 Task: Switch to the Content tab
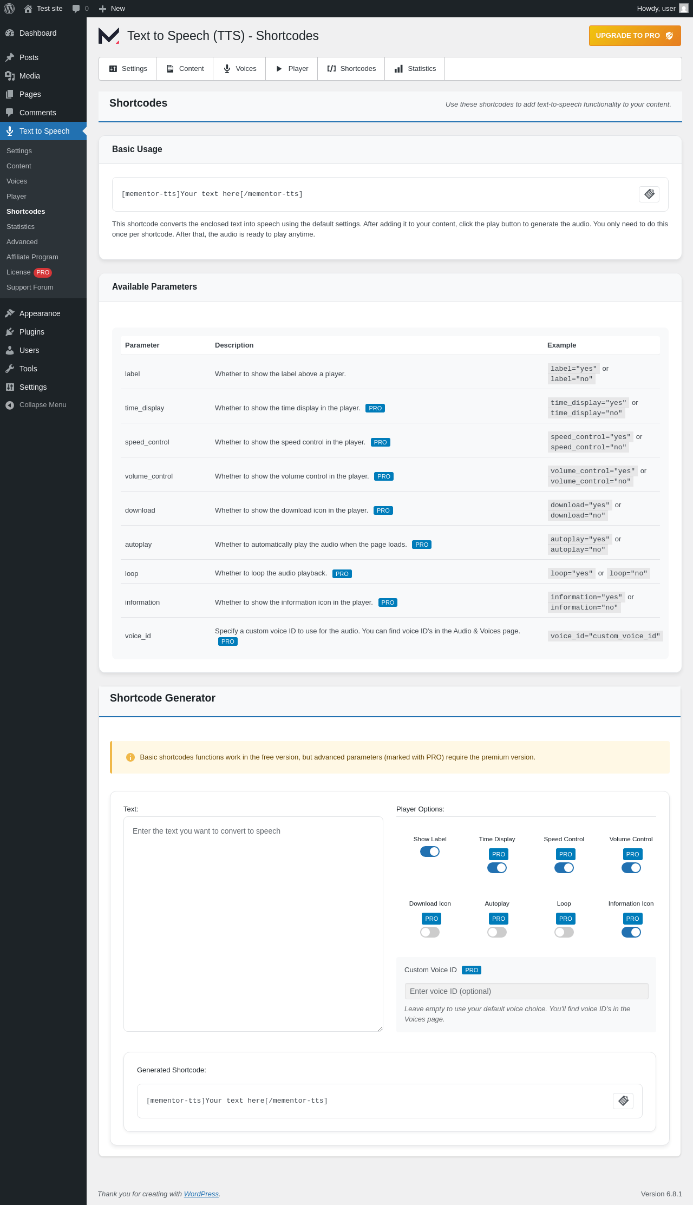tap(185, 69)
